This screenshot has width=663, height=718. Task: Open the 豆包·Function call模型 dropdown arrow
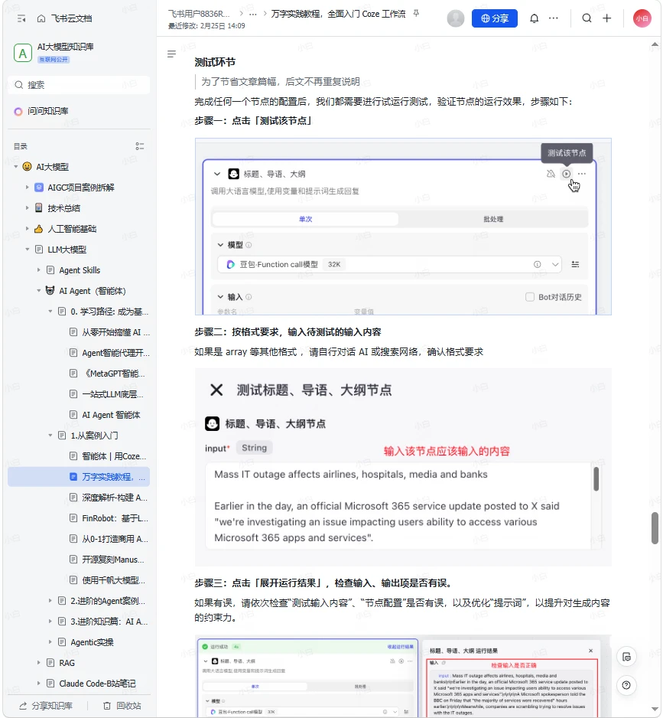(x=555, y=264)
